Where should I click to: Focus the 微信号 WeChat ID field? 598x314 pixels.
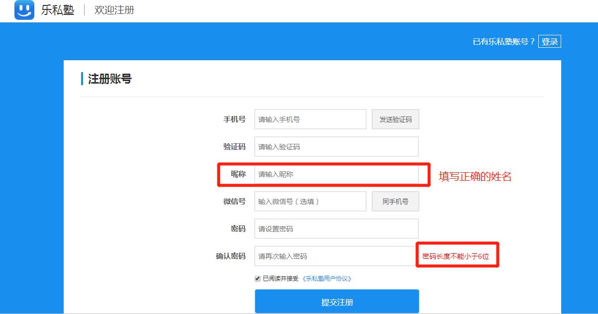[x=310, y=202]
